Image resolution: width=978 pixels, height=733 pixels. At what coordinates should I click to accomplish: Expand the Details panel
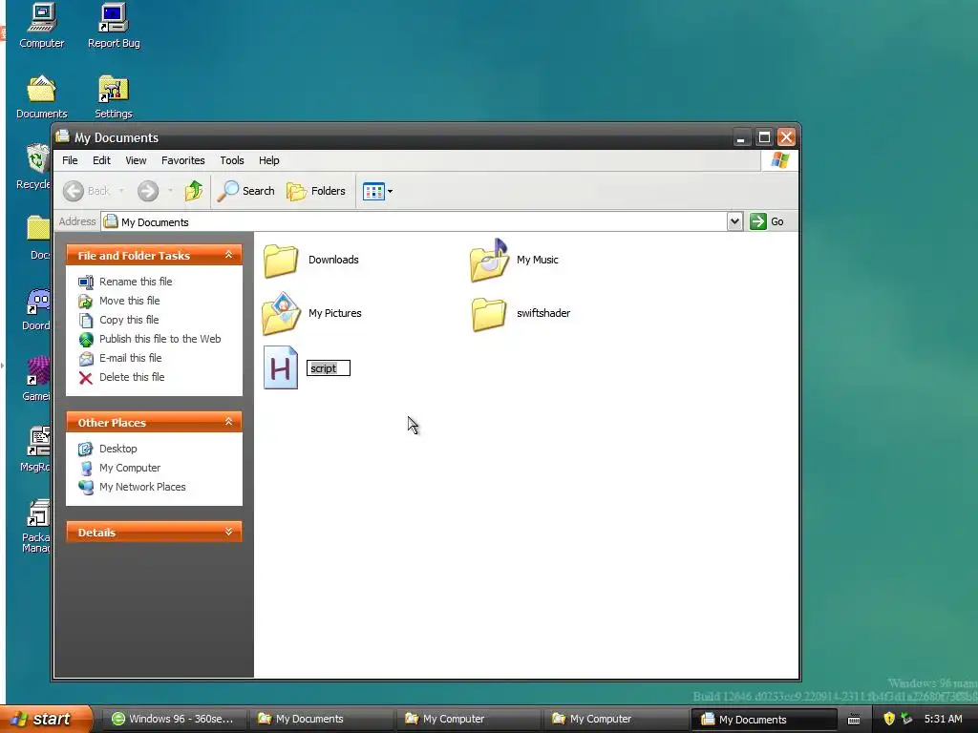point(229,532)
